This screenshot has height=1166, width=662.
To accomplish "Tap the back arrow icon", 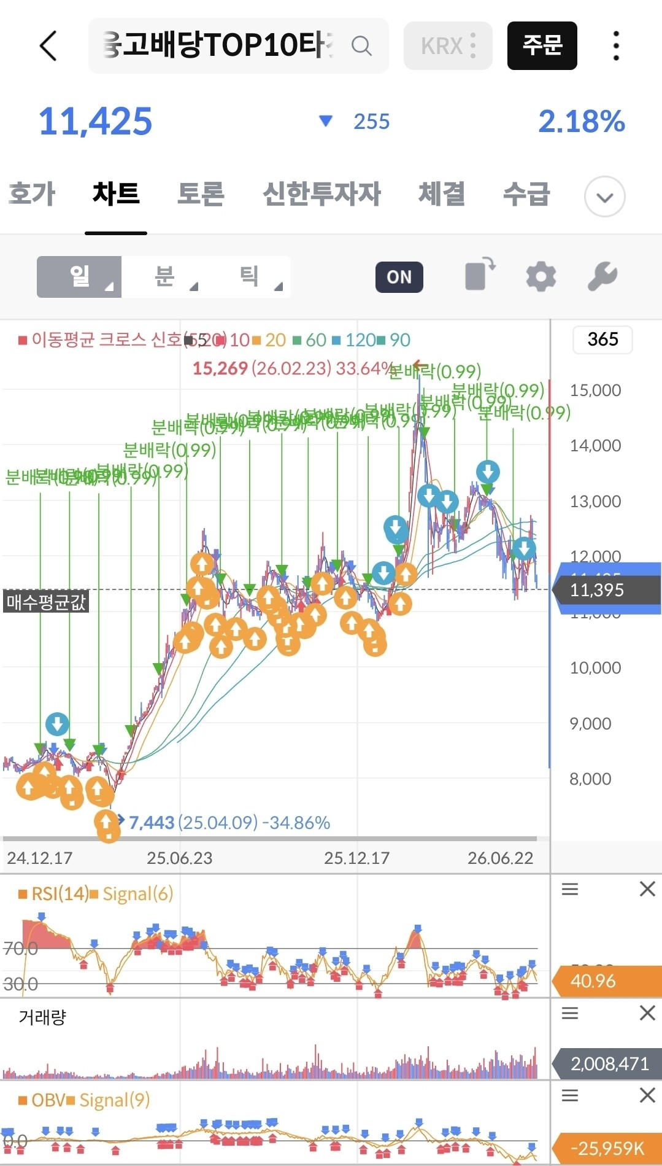I will (x=48, y=46).
